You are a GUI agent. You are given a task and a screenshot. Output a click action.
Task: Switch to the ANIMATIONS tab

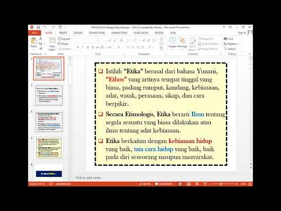(x=119, y=33)
